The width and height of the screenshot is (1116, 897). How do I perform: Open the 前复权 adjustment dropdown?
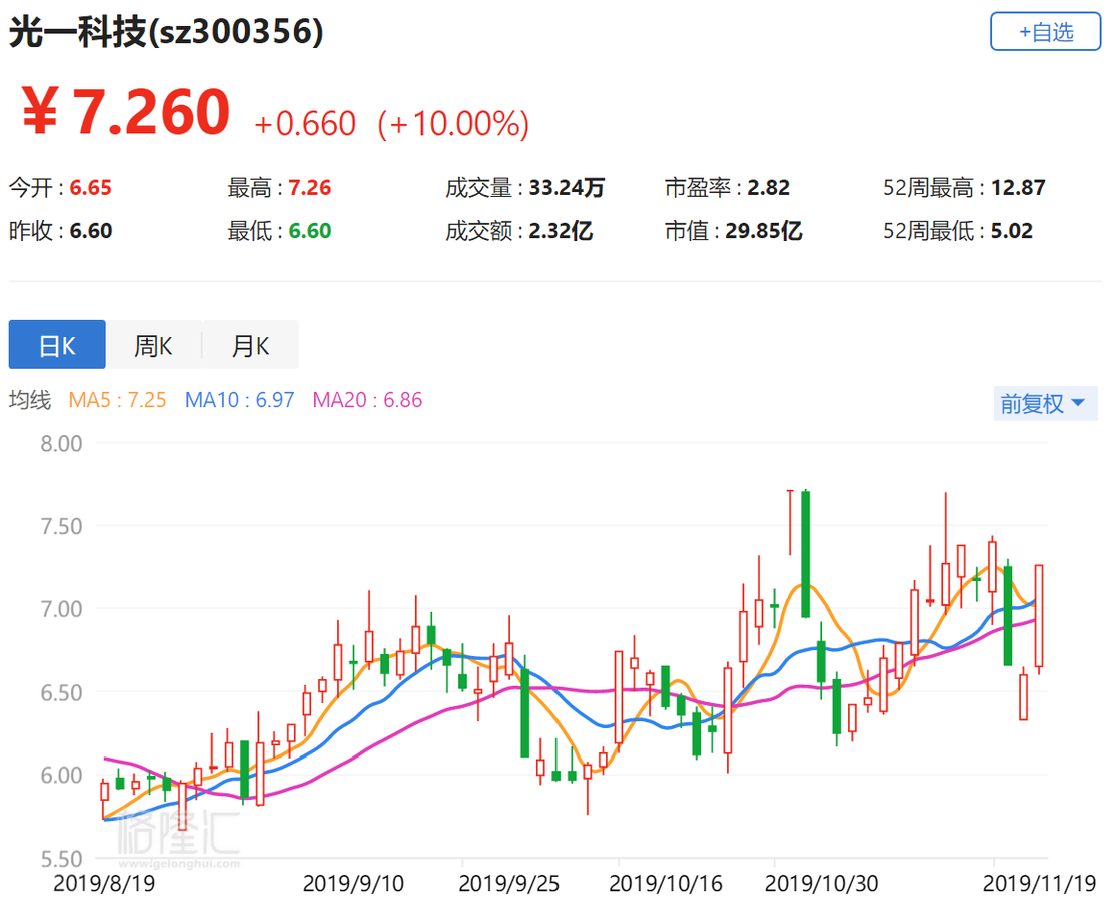[x=1045, y=403]
